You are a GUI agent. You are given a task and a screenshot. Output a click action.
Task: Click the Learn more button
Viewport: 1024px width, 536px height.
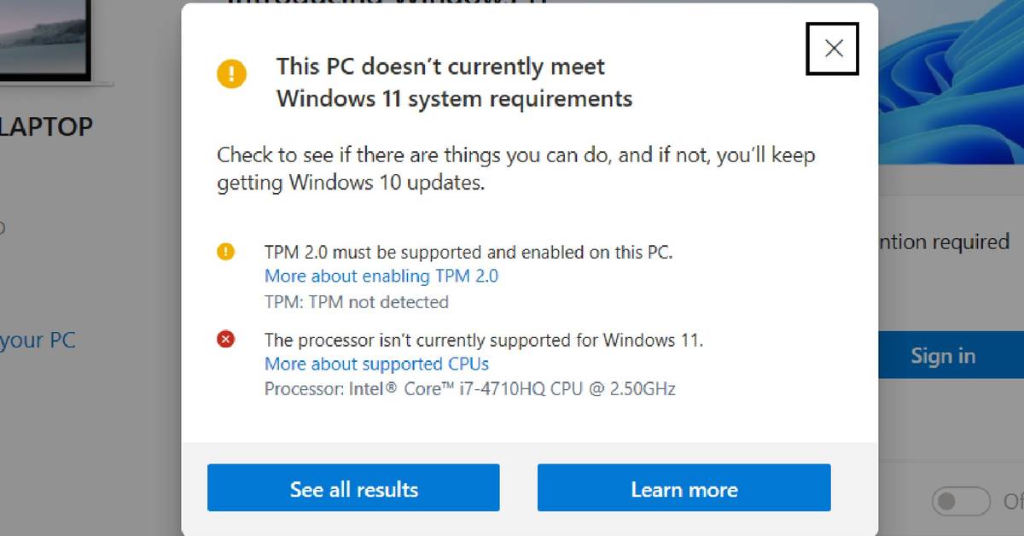tap(684, 489)
